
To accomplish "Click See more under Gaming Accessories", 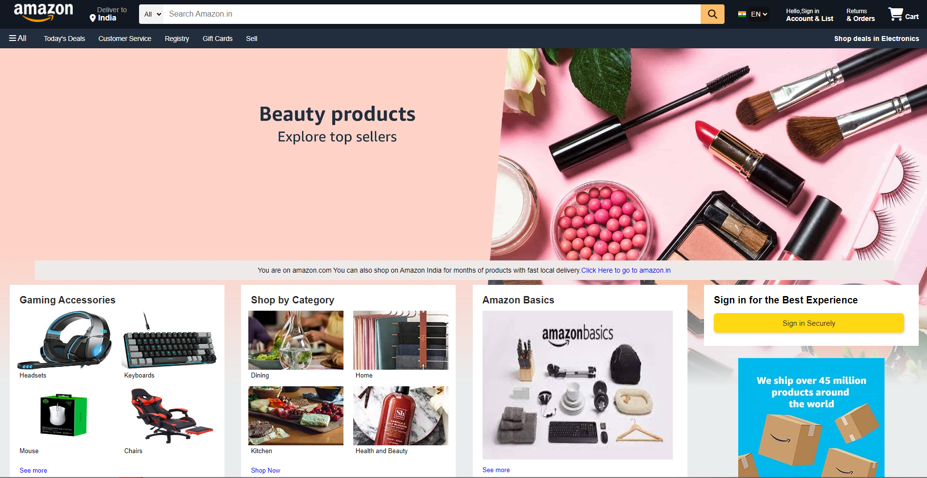I will (33, 470).
